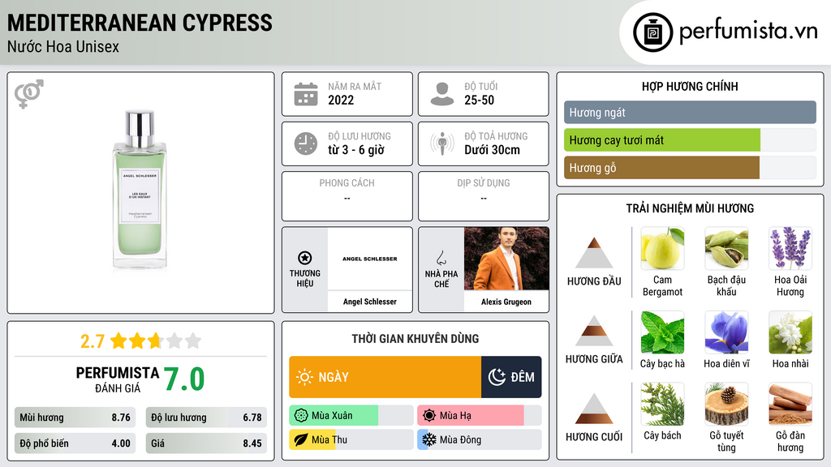This screenshot has height=467, width=831.
Task: Click the Hương gỗ accord bar
Action: click(690, 167)
